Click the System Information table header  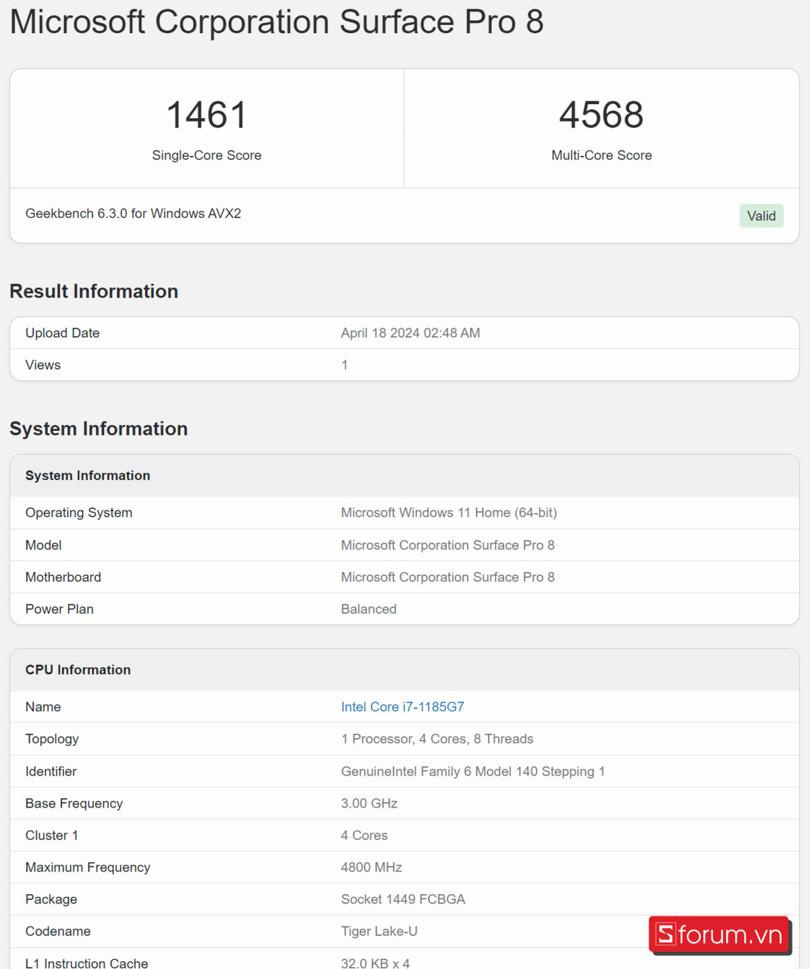pyautogui.click(x=88, y=475)
